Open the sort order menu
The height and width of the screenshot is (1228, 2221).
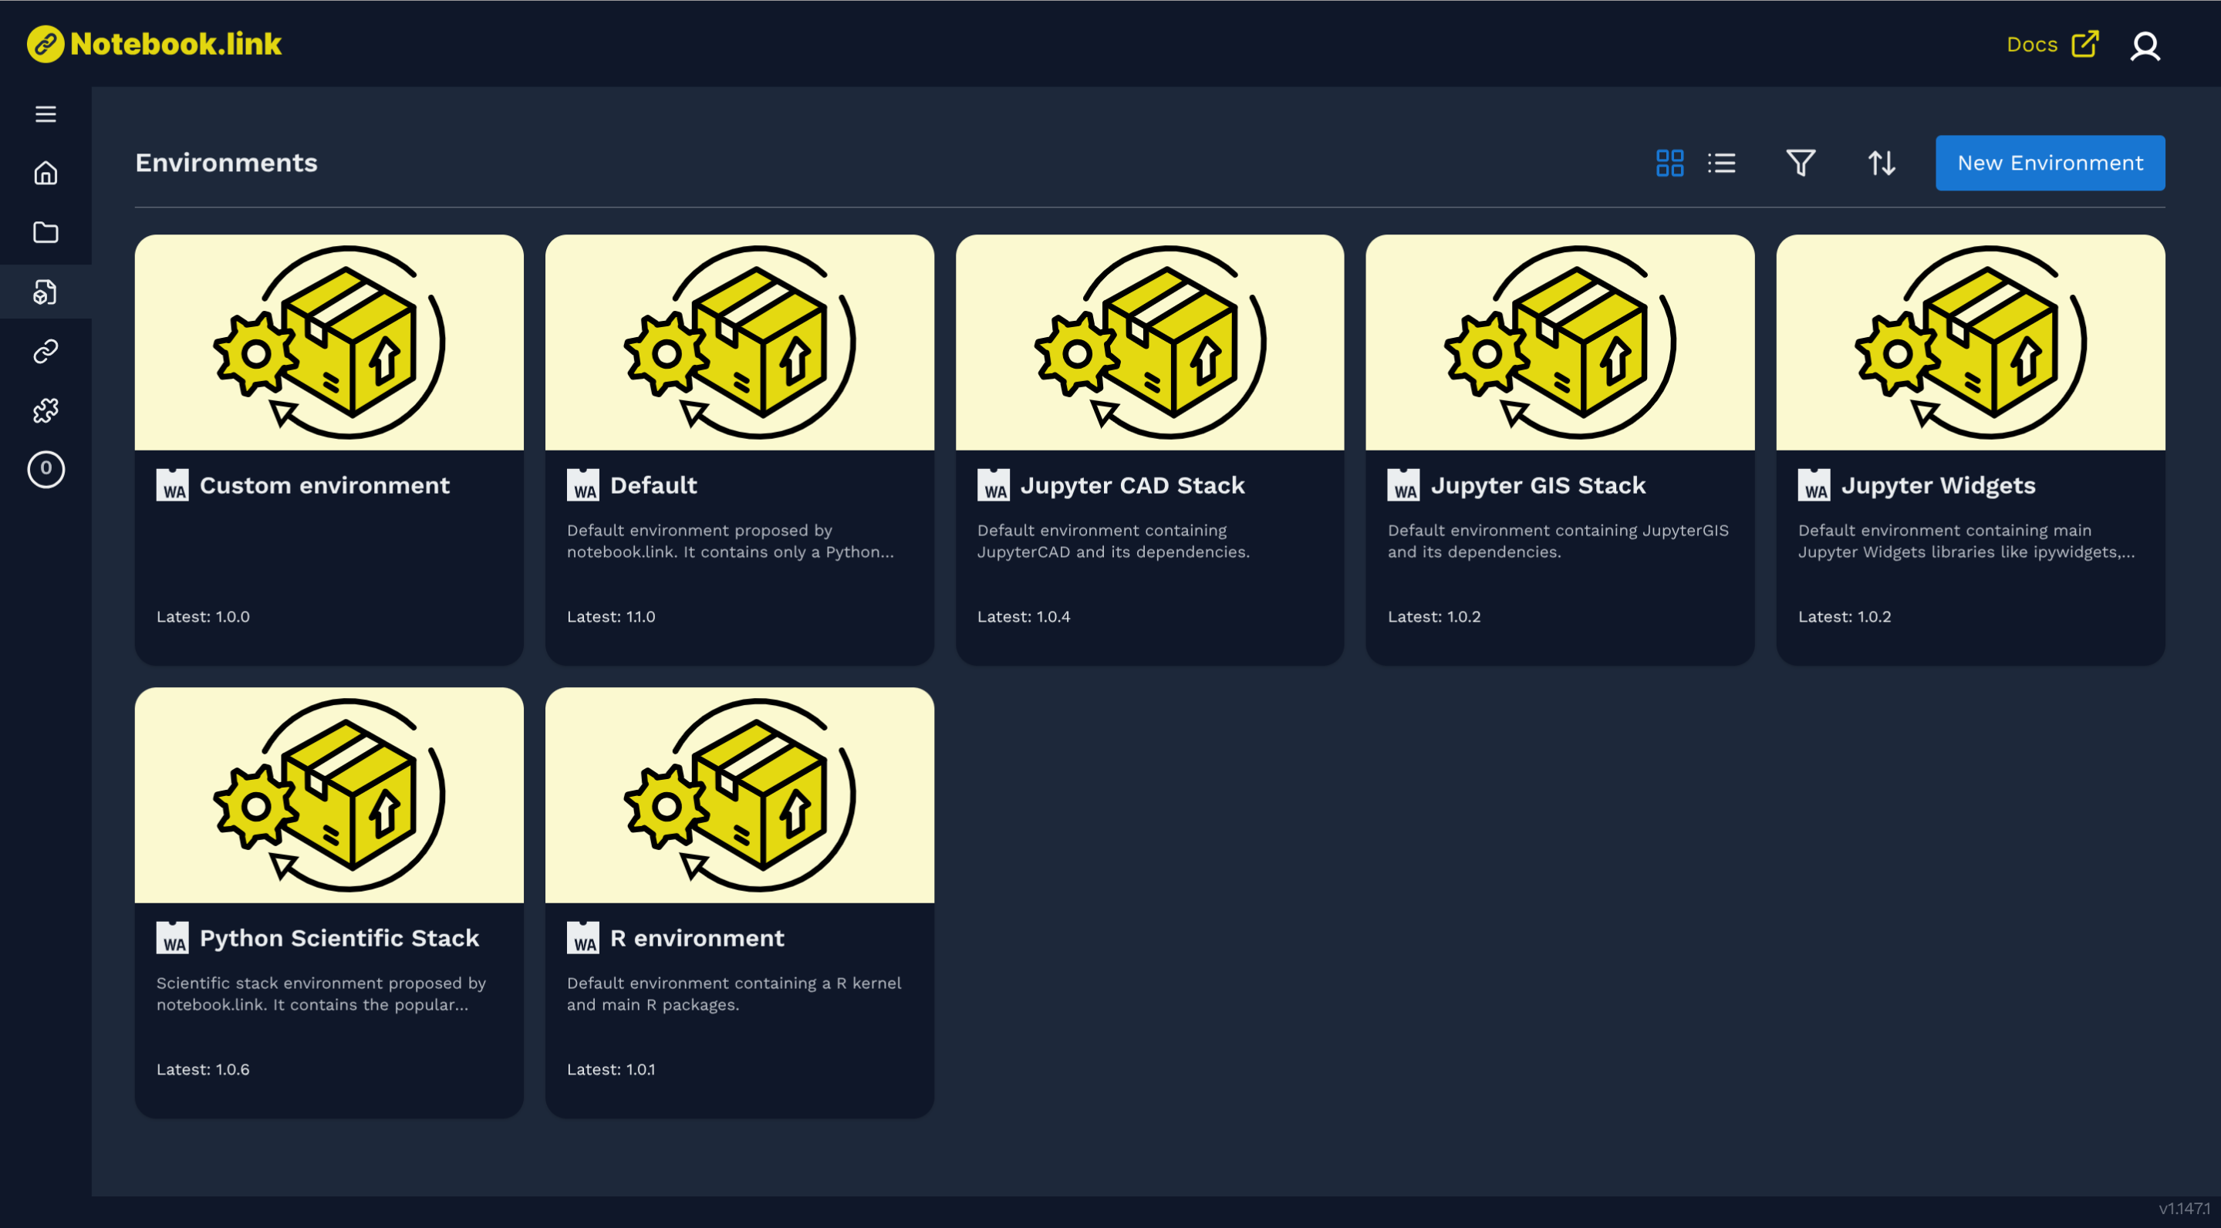[1882, 163]
